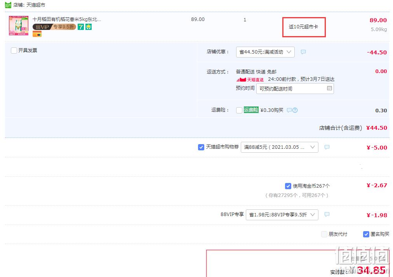Click the green shield guarantee icon

point(89,27)
